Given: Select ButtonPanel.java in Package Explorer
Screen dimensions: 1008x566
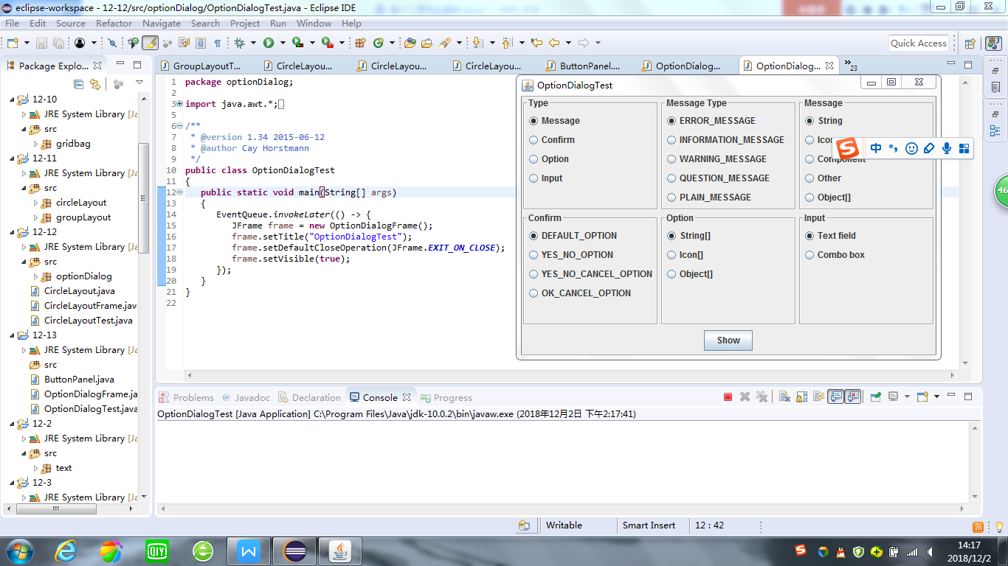Looking at the screenshot, I should pyautogui.click(x=80, y=380).
